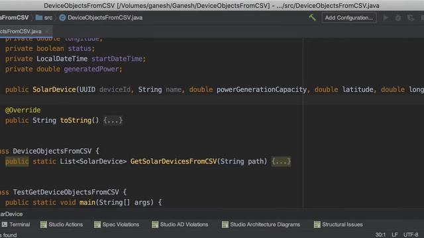Click the 30:1 cursor position indicator
Image resolution: width=424 pixels, height=238 pixels.
pos(380,235)
